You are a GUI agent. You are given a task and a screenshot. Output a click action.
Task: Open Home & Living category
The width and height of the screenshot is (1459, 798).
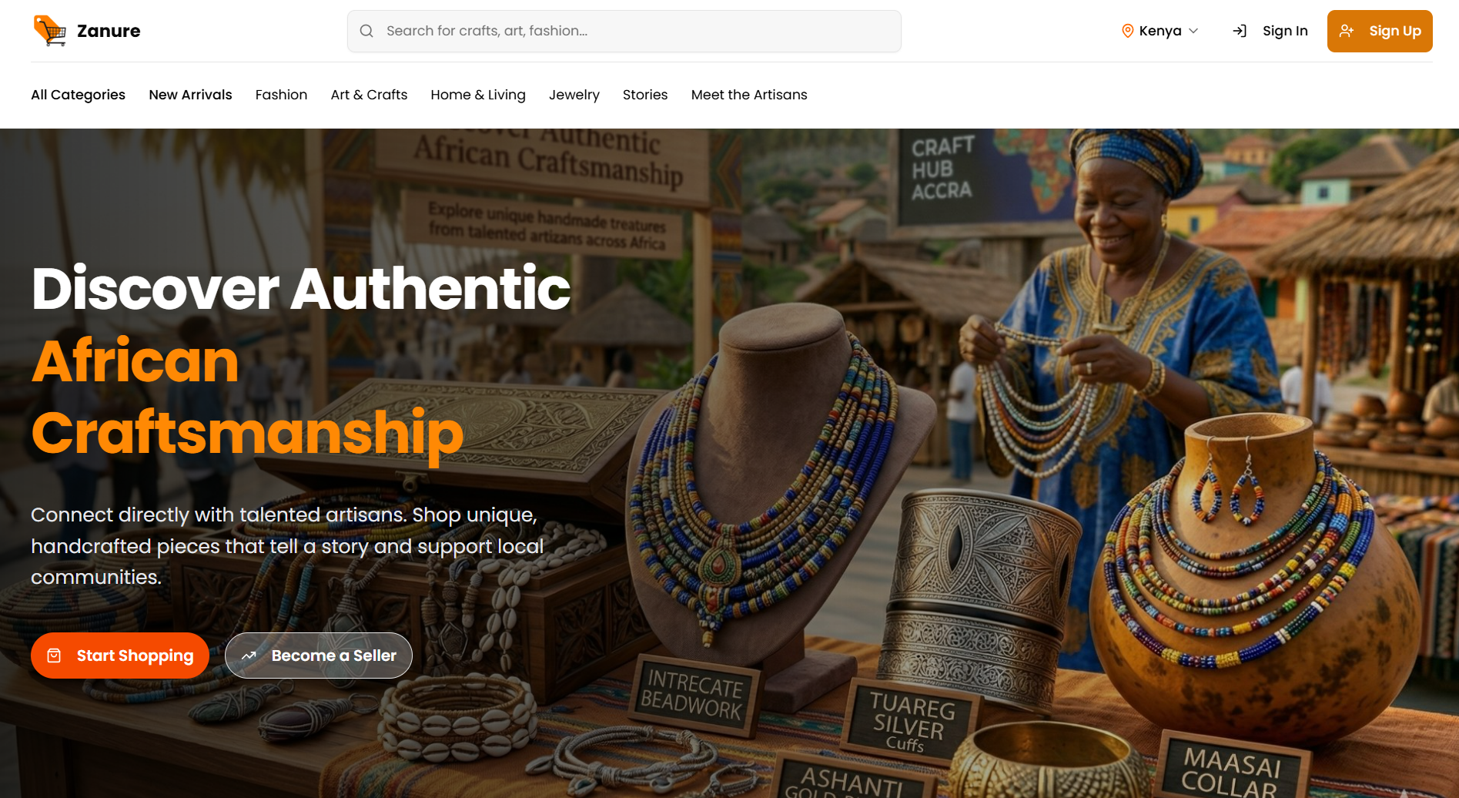[478, 95]
